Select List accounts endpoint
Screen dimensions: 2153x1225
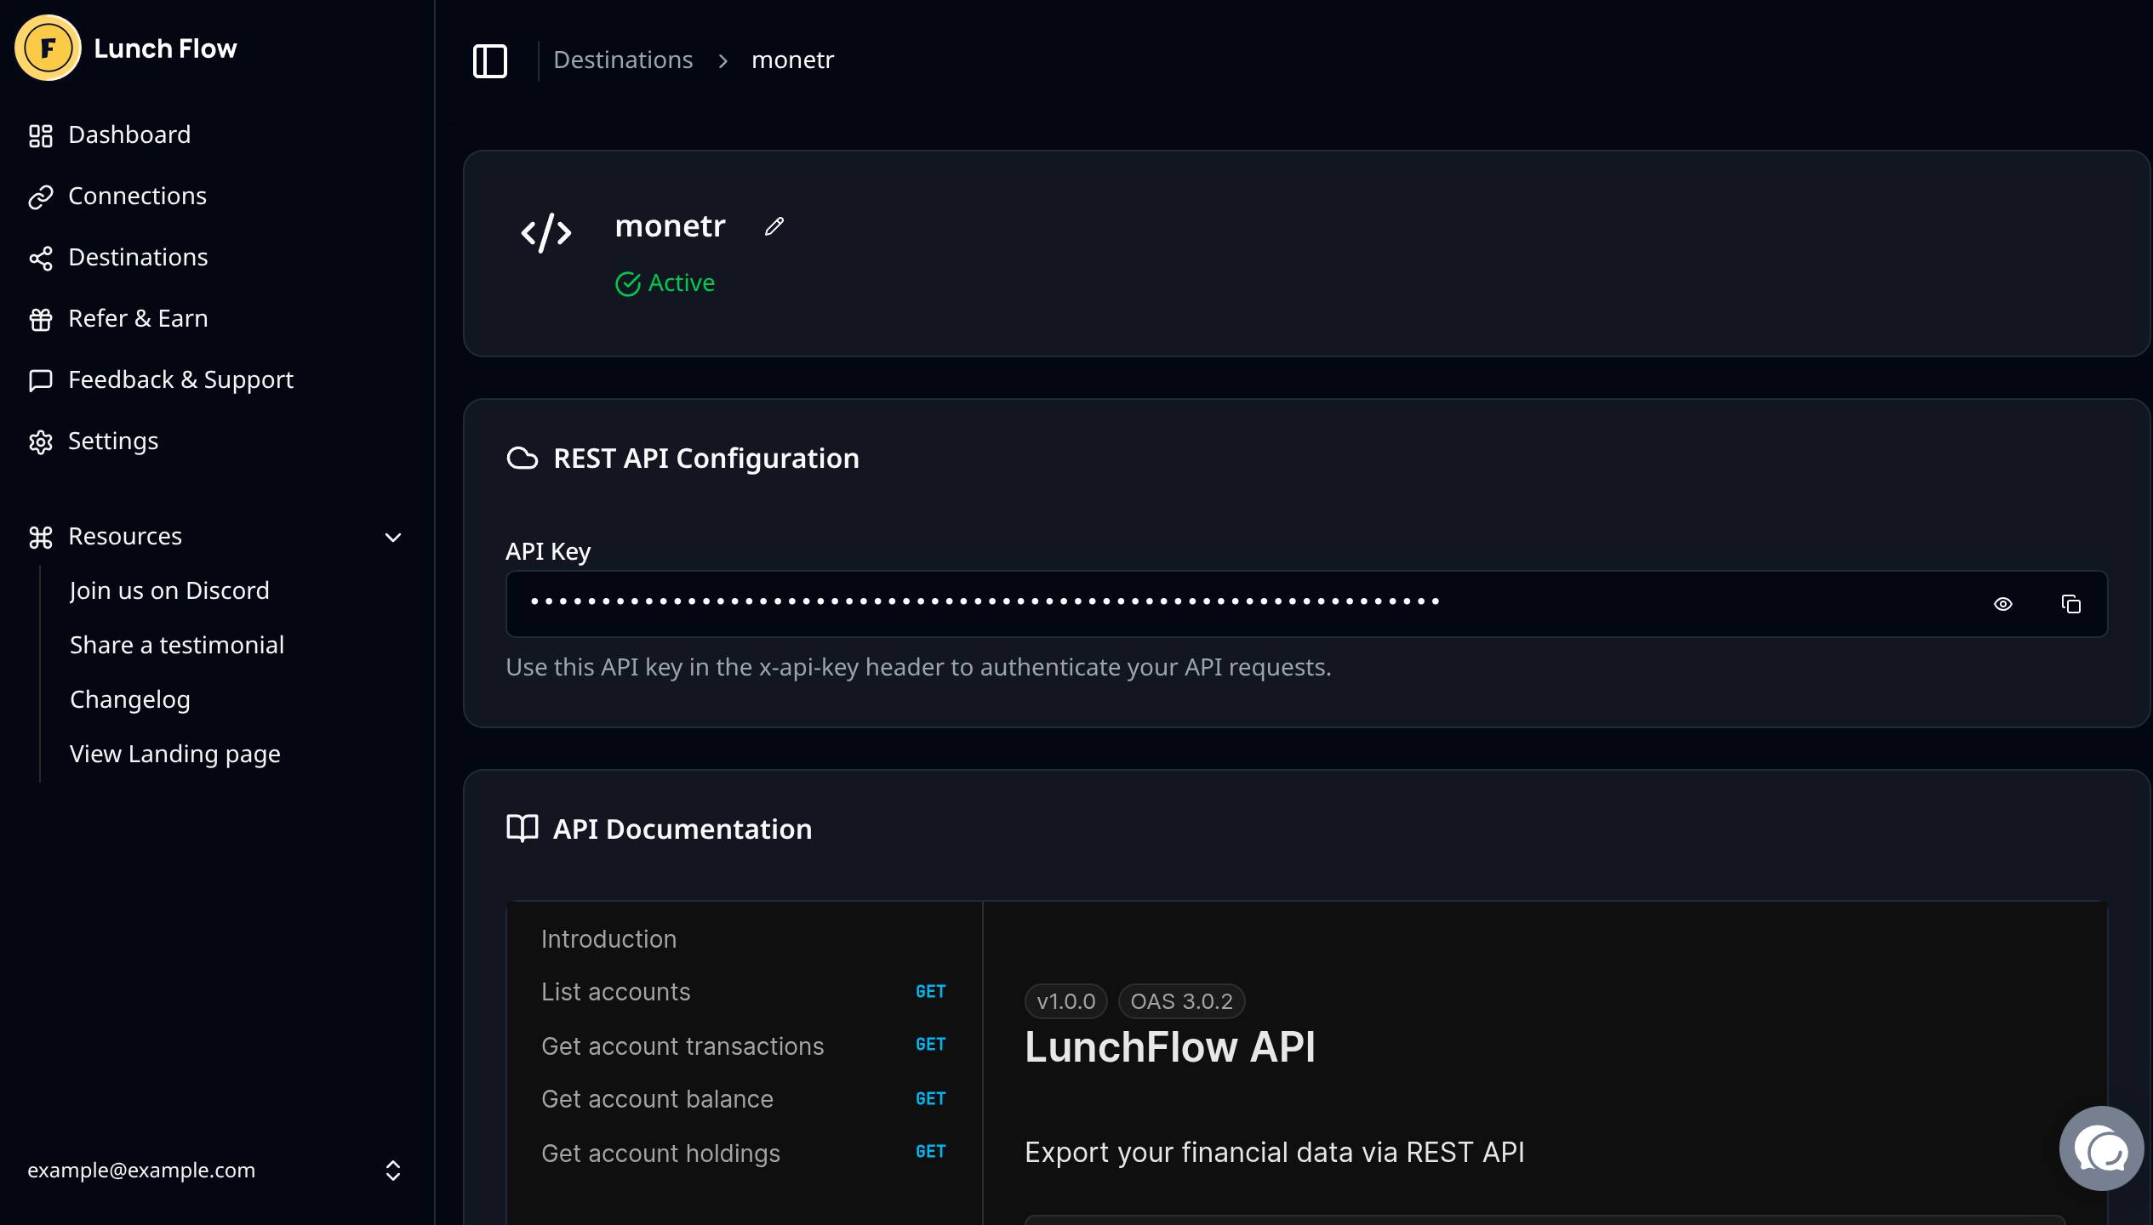[616, 992]
